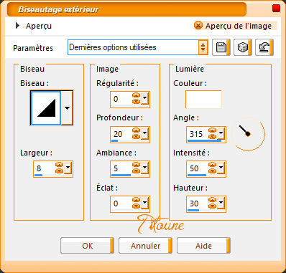Open the Angle slider dropdown arrow

[221, 133]
